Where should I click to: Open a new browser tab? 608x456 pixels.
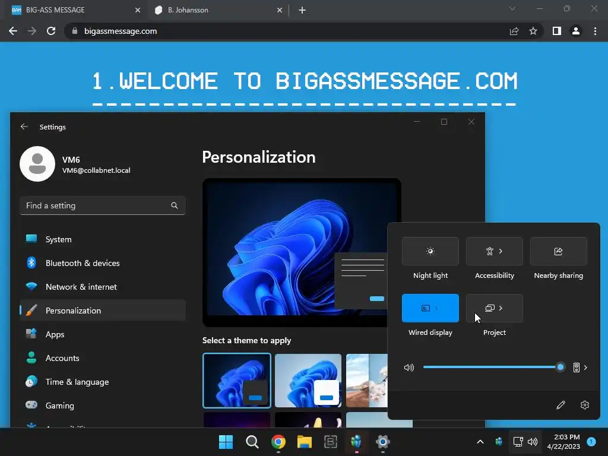pyautogui.click(x=302, y=10)
